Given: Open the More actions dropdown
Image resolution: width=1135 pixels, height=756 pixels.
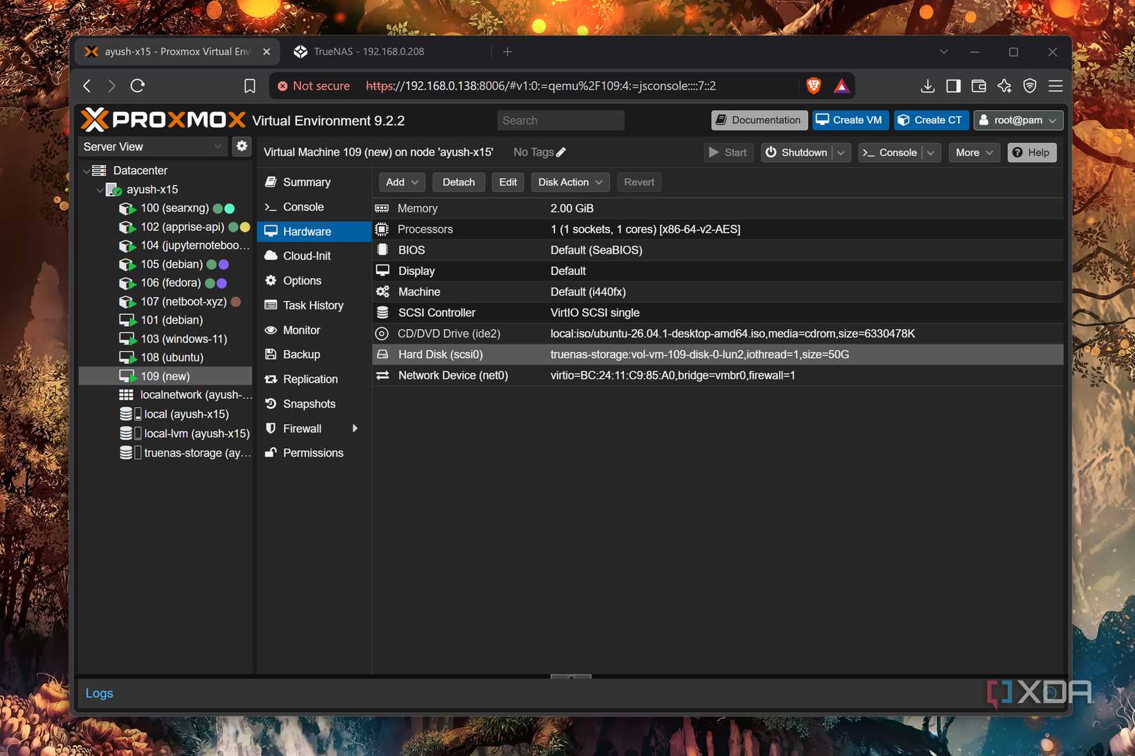Looking at the screenshot, I should (973, 153).
